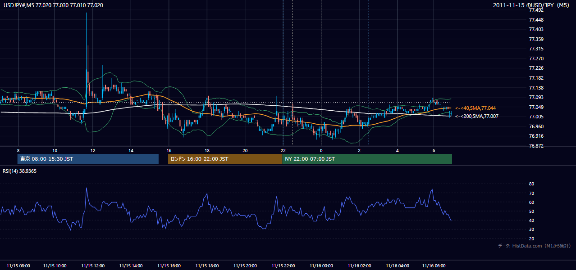
Task: Select the ロンドン 16:00-22:00 JST session bar
Action: (225, 159)
